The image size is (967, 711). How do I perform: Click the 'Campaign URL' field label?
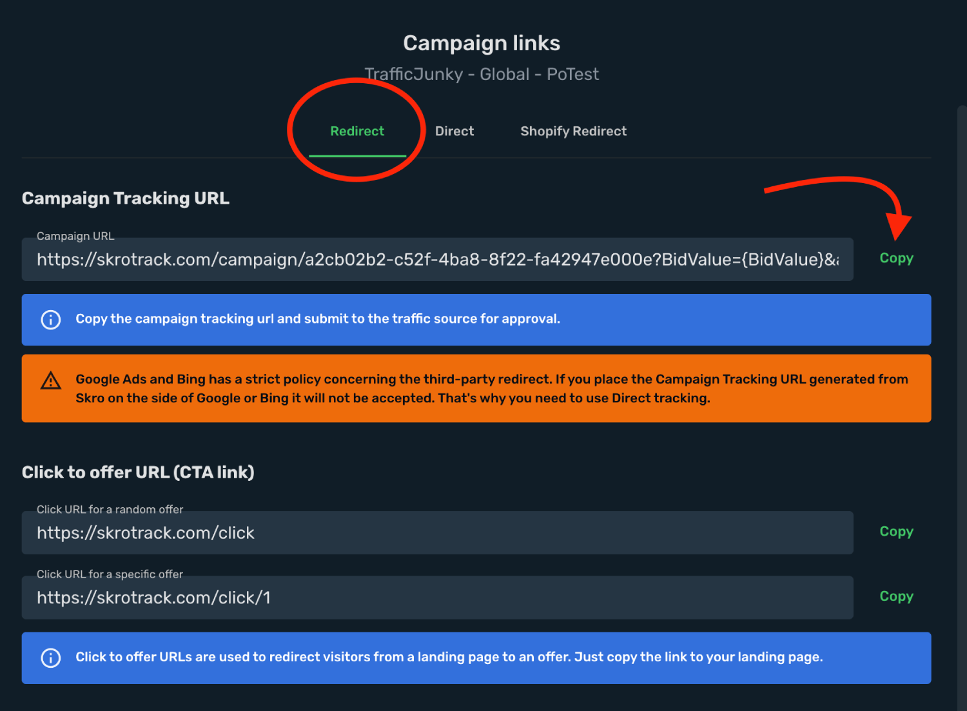pyautogui.click(x=75, y=236)
